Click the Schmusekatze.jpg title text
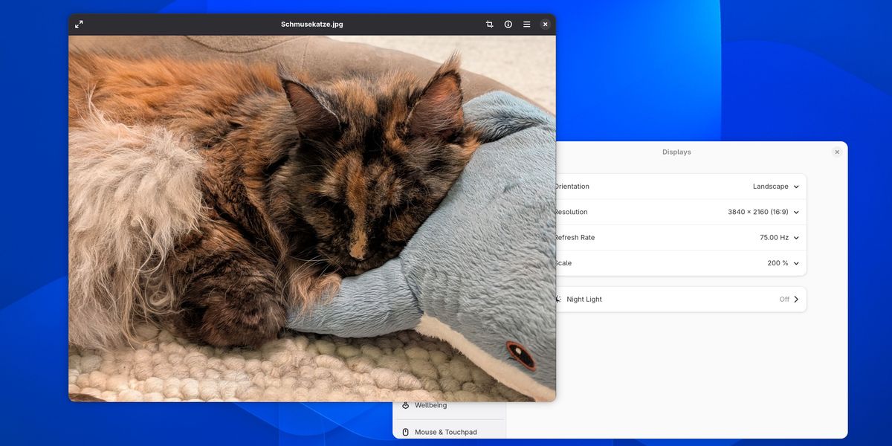892x446 pixels. click(311, 24)
